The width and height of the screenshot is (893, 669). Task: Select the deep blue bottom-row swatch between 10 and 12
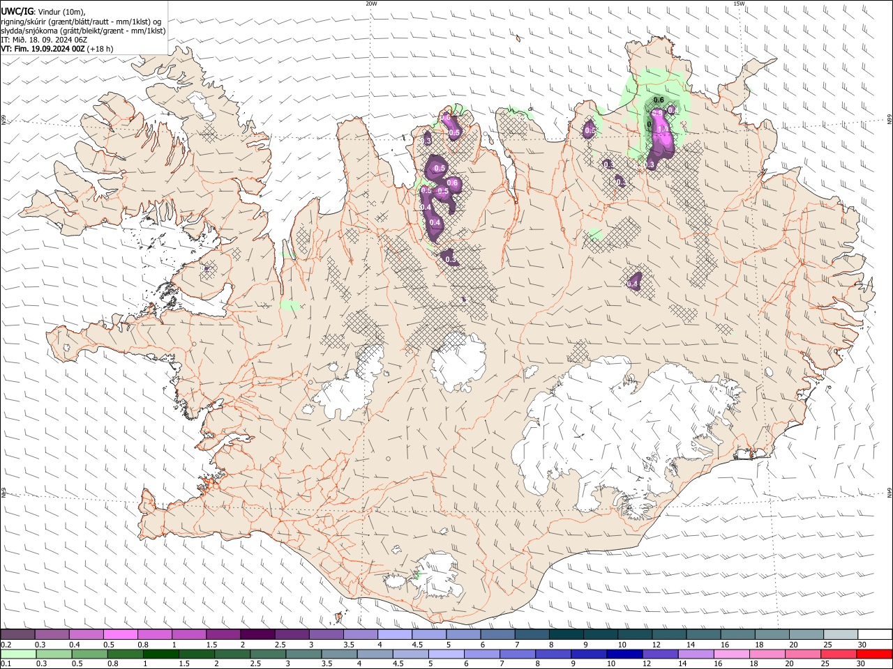point(624,654)
